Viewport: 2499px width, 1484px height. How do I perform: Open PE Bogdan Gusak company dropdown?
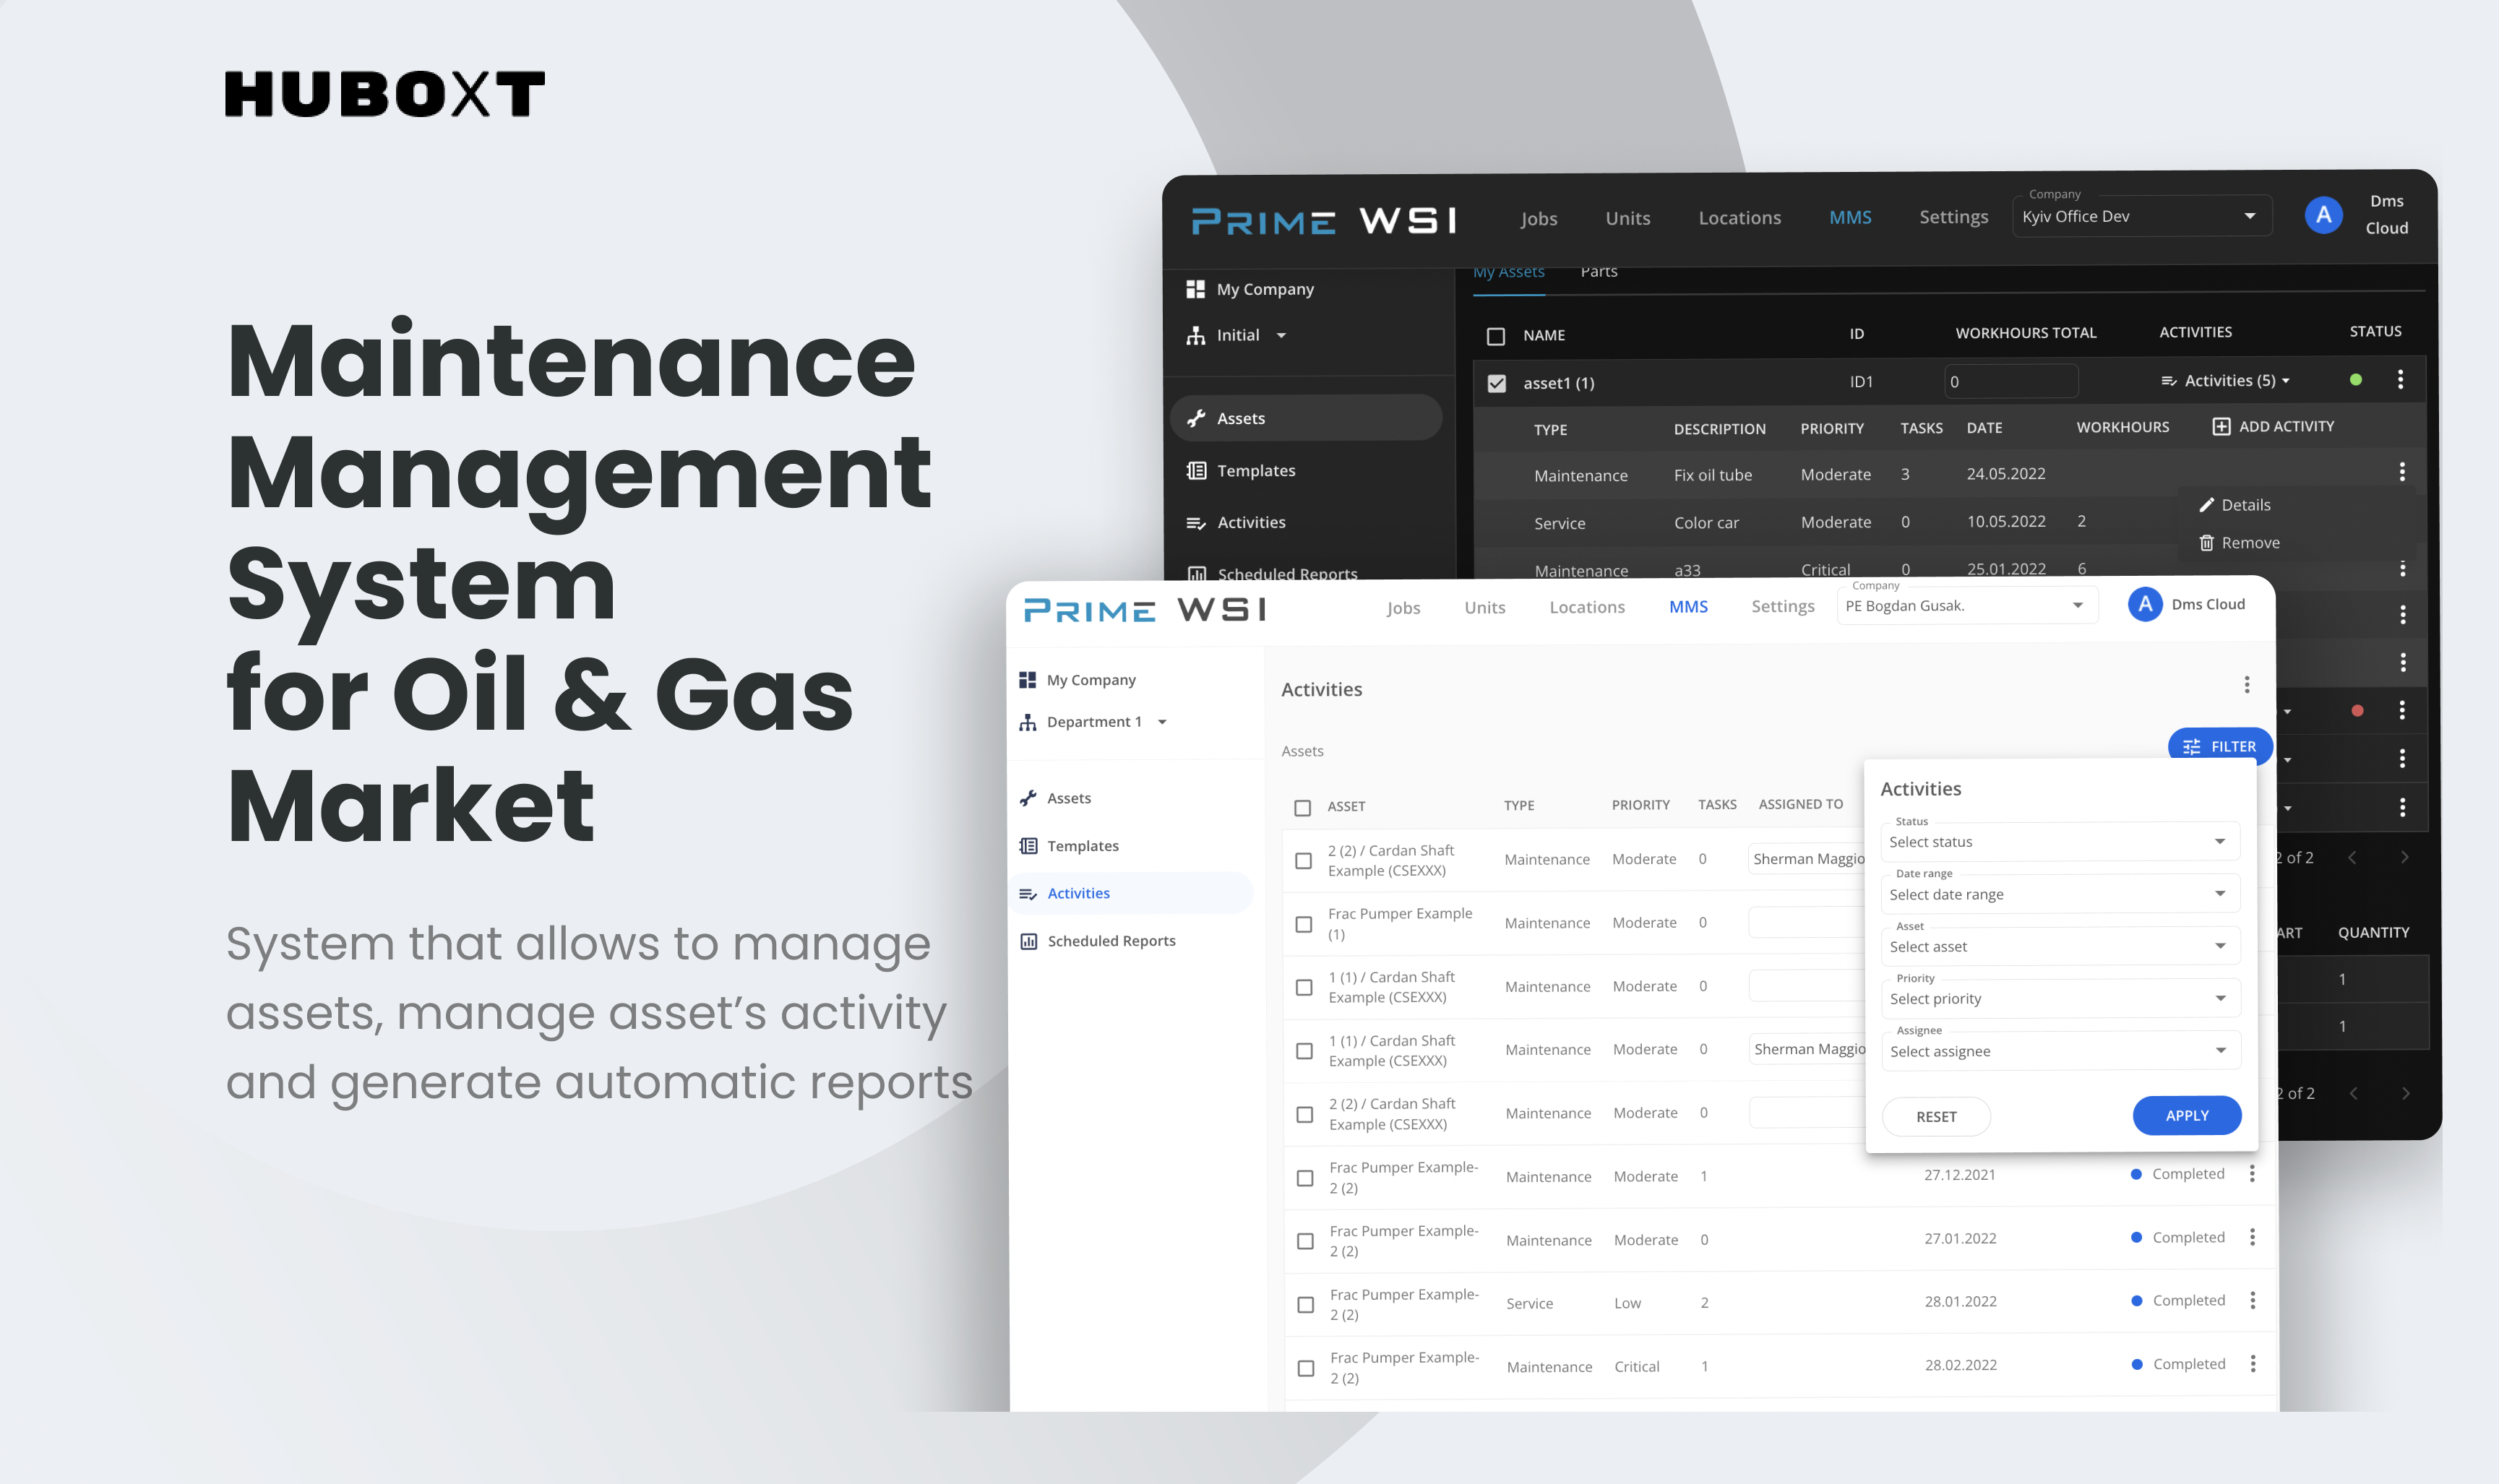(1966, 605)
